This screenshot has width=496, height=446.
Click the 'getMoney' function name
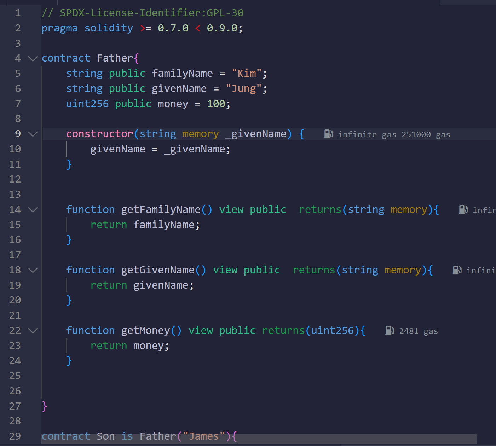[x=146, y=331]
